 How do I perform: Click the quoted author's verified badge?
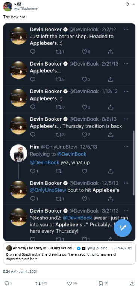[x=79, y=248]
